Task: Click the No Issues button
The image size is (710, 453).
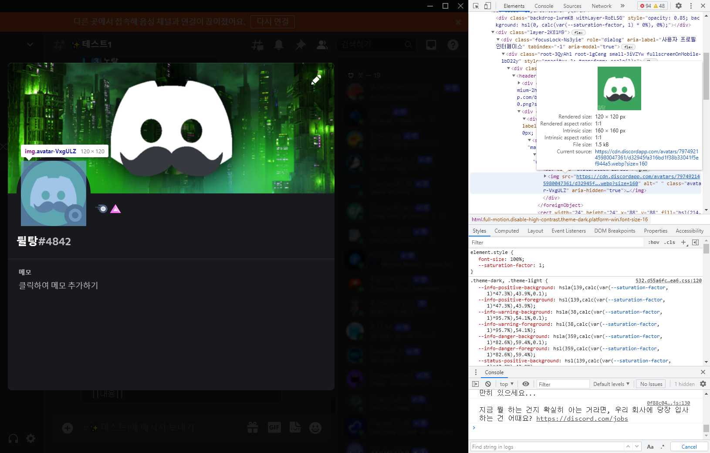Action: (x=651, y=384)
